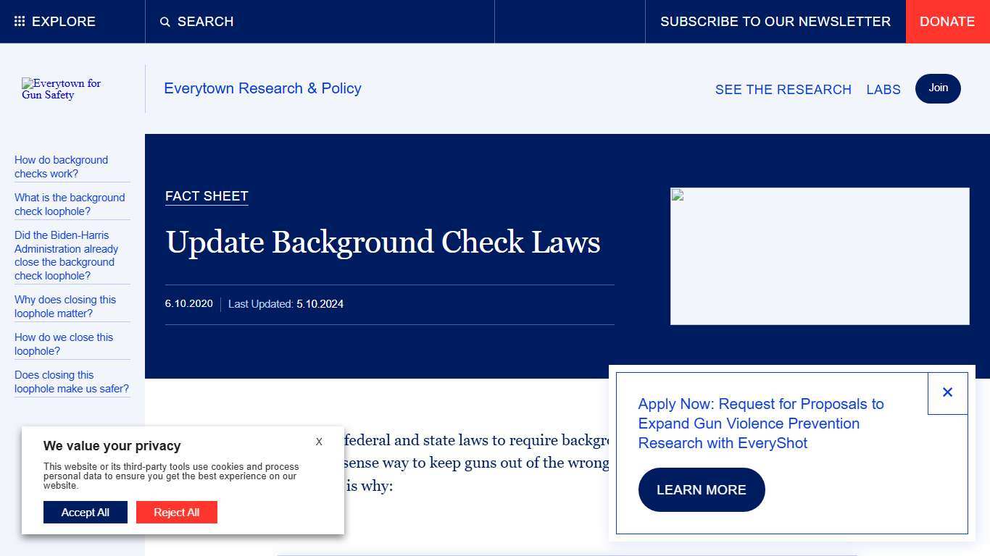Select the magnifying glass search icon
This screenshot has height=556, width=990.
165,22
